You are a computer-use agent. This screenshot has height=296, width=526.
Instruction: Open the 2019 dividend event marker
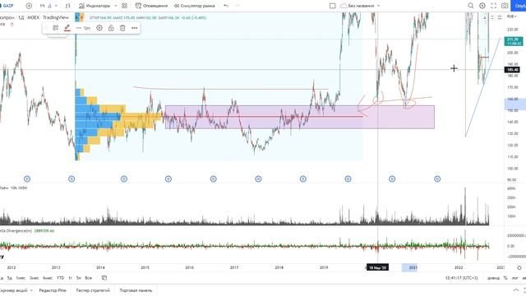click(348, 179)
